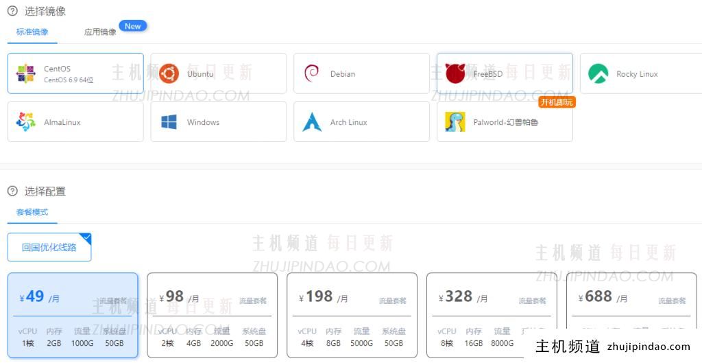Image resolution: width=702 pixels, height=363 pixels.
Task: Click the 1000G traffic value
Action: point(82,343)
